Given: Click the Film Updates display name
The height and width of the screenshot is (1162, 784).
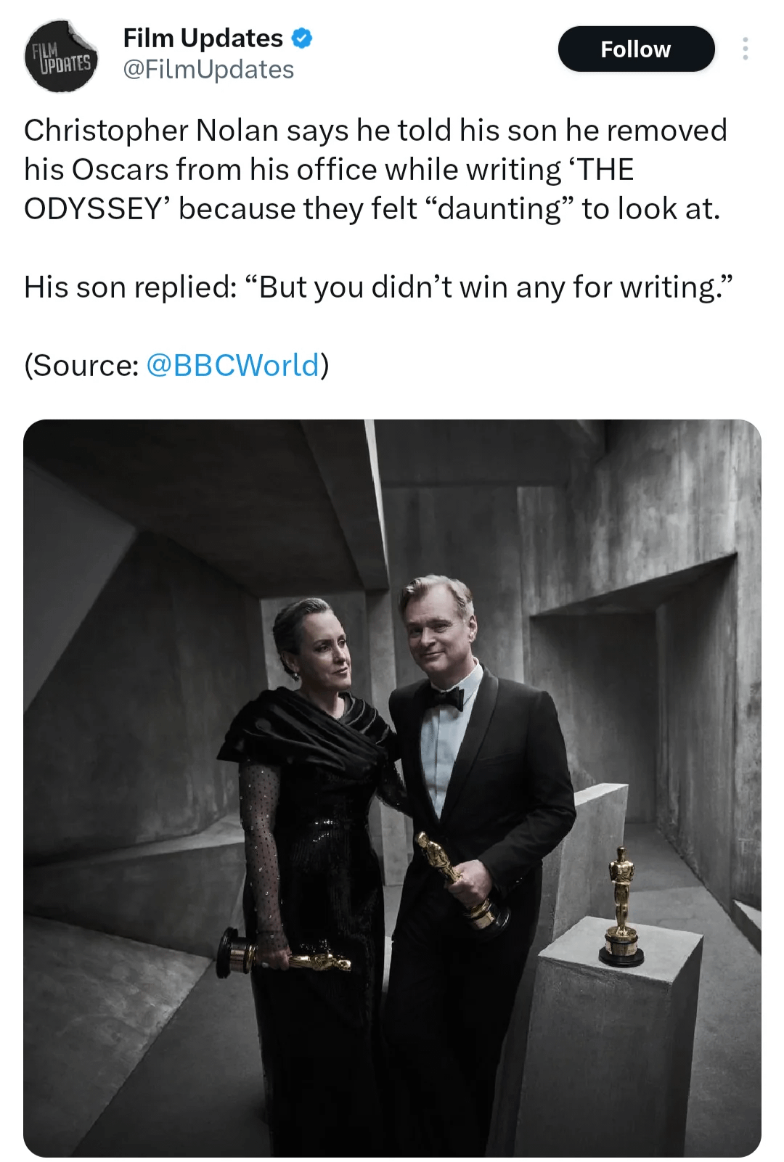Looking at the screenshot, I should [x=203, y=38].
